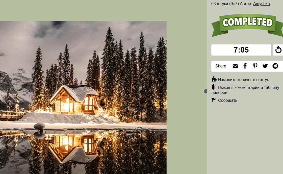
Task: Click the 'Сообщать' report link
Action: tap(228, 100)
